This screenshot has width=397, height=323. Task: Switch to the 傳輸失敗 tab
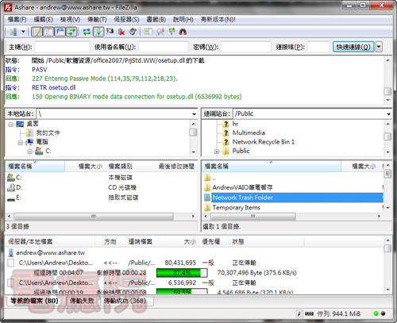[82, 301]
